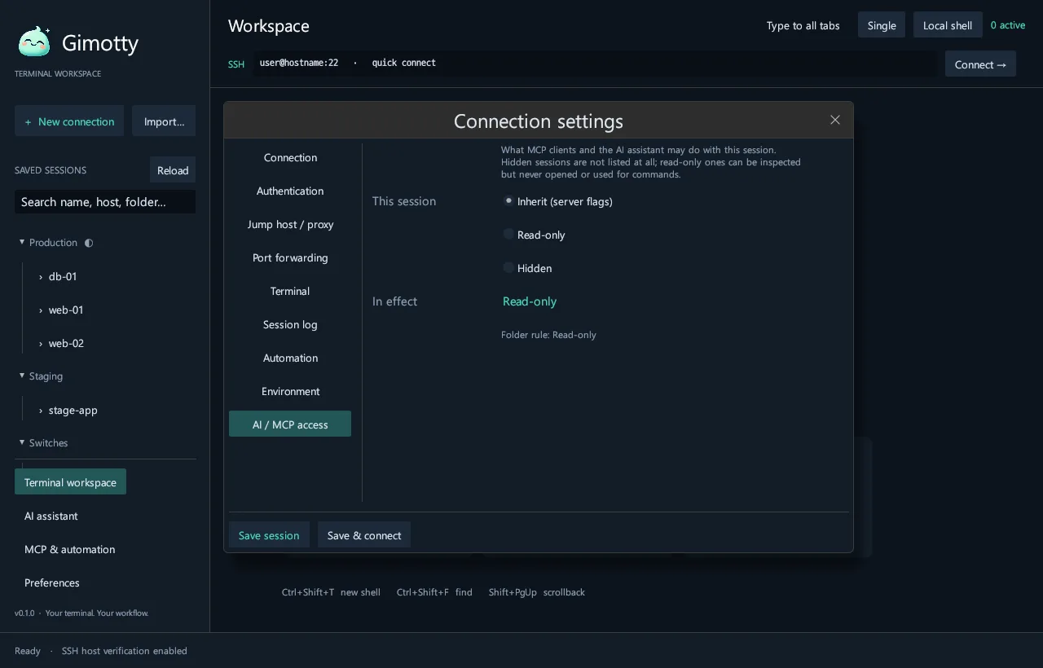Screen dimensions: 1043x668
Task: Click the Gimotty mascot logo icon
Action: point(34,42)
